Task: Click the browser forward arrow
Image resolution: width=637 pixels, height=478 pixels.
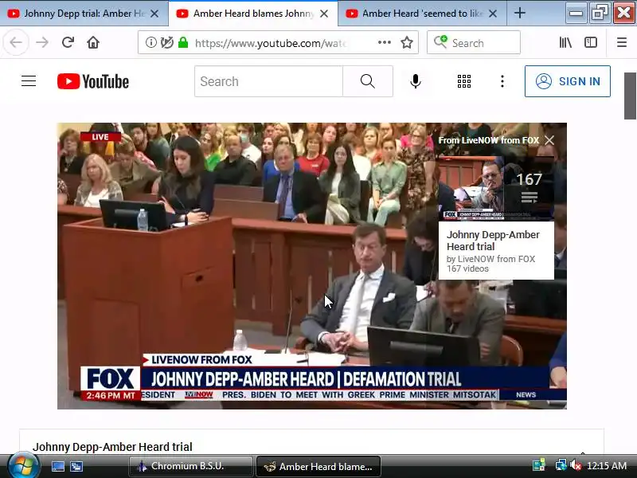Action: point(42,42)
